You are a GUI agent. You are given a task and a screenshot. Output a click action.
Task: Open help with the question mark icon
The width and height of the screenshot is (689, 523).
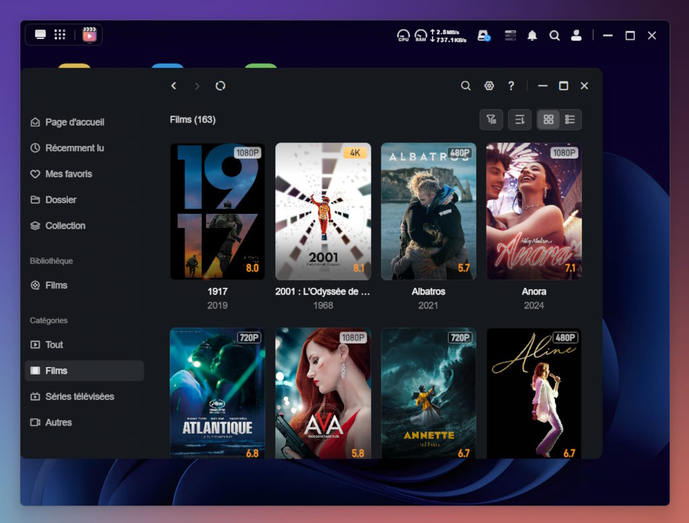point(511,85)
